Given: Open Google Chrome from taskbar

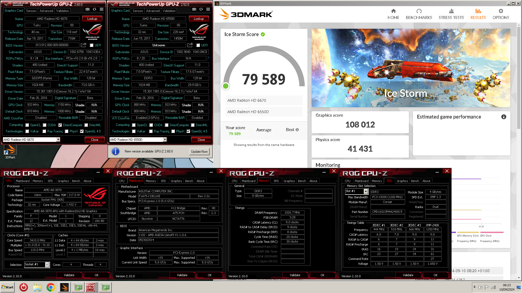Looking at the screenshot, I should point(51,287).
